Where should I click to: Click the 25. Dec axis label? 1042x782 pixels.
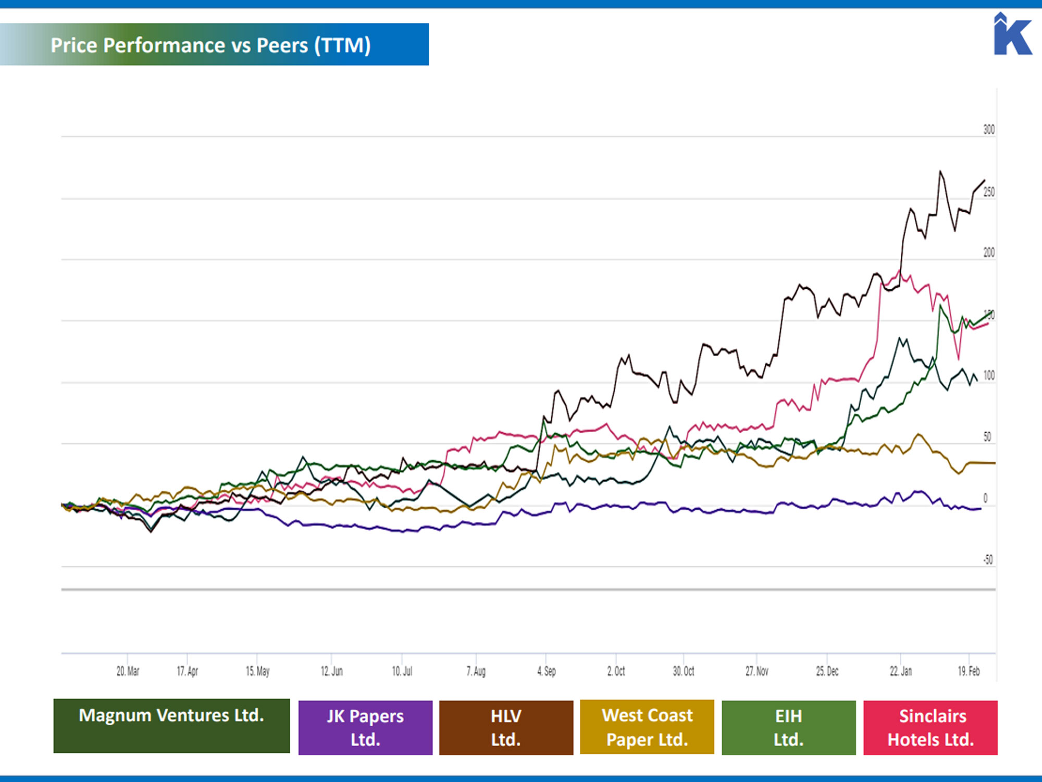pyautogui.click(x=827, y=671)
